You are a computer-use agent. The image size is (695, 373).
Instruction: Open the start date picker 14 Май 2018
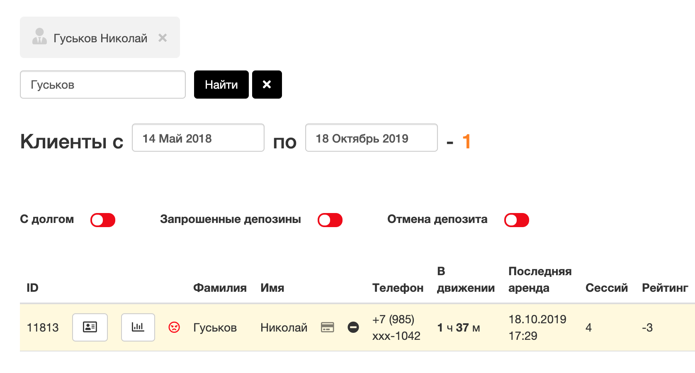[198, 138]
